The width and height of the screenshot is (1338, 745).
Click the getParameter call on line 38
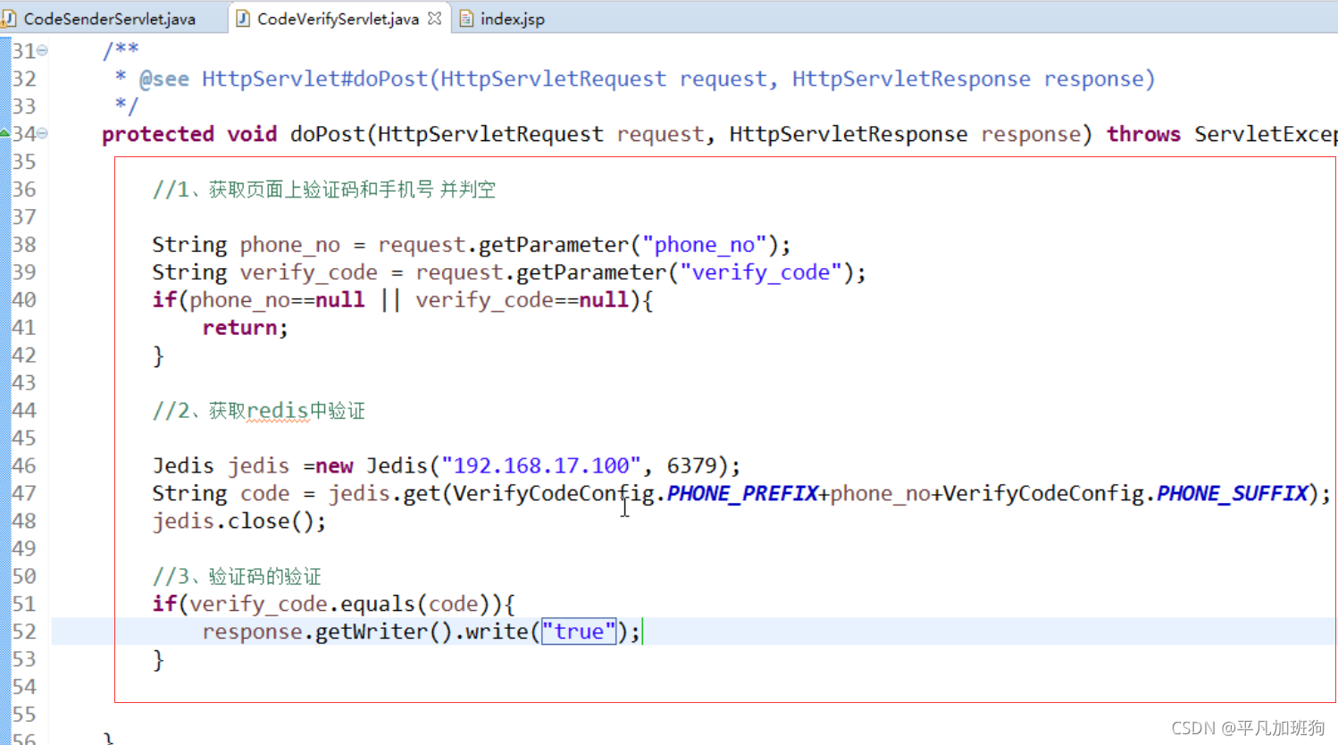pos(554,245)
